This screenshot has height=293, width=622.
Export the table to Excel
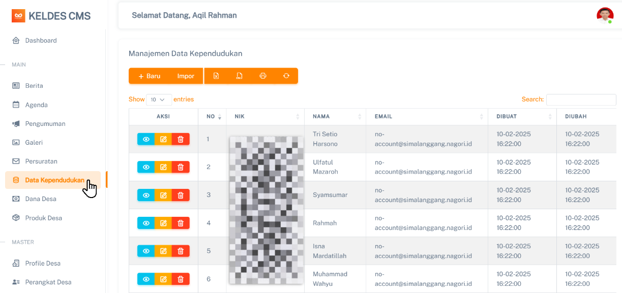point(216,76)
